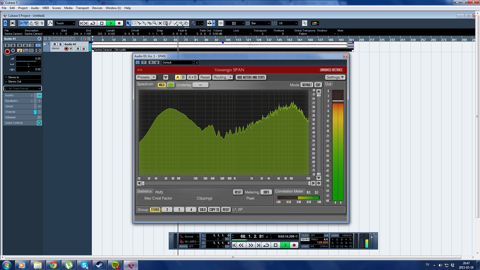480x270 pixels.
Task: Open No Track Preset selector
Action: (x=22, y=89)
